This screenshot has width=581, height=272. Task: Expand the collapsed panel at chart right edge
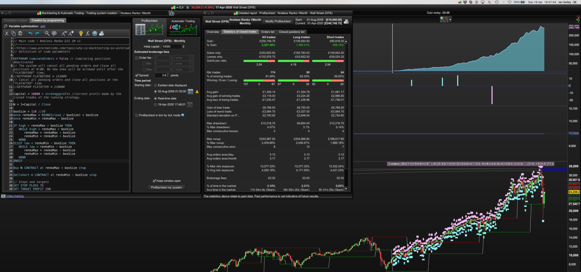(578, 20)
